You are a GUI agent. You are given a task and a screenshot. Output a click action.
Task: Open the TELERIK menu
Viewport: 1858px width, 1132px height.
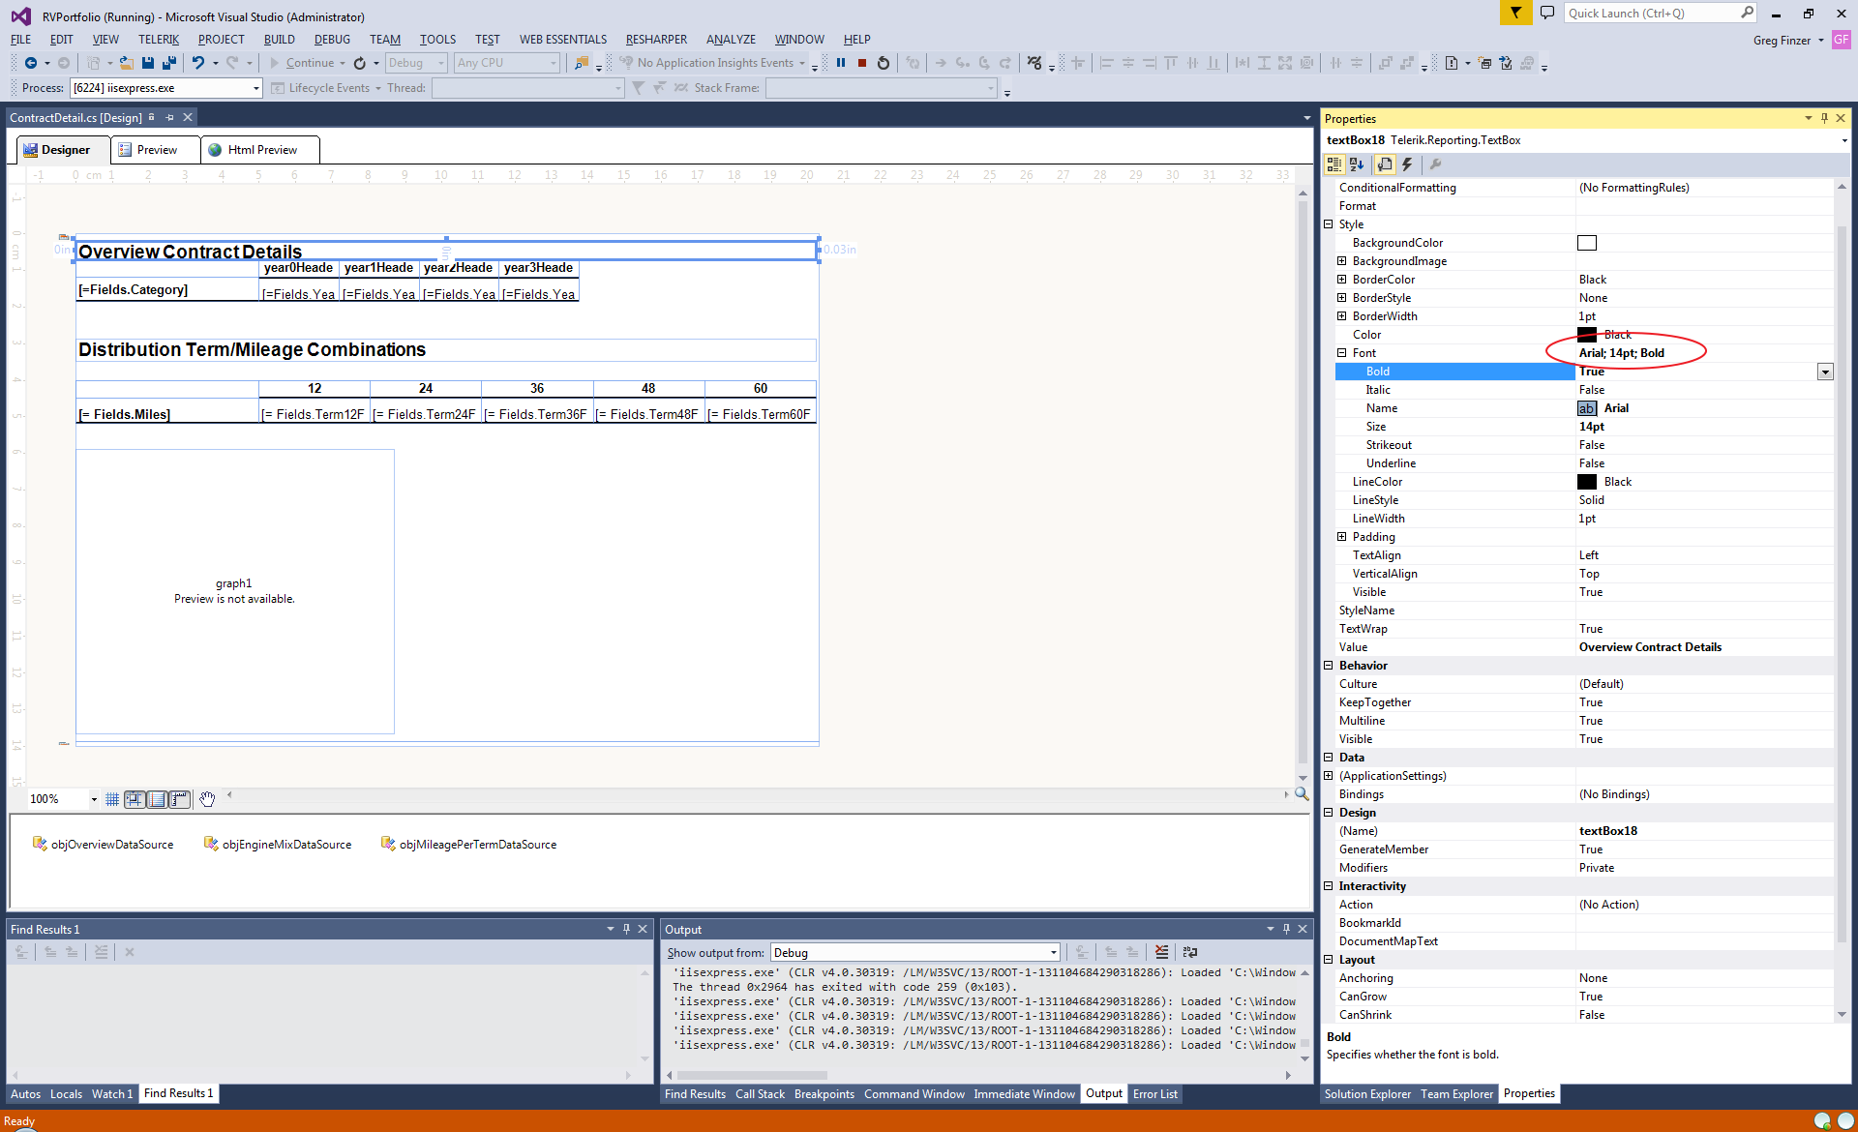(159, 40)
